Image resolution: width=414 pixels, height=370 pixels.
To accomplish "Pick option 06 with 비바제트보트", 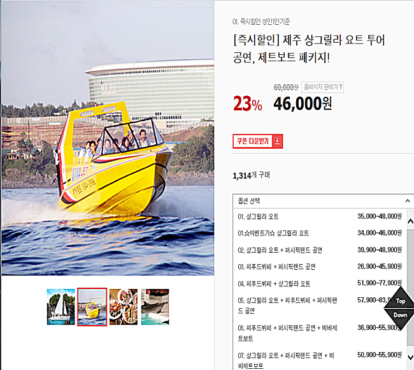I will pos(320,333).
